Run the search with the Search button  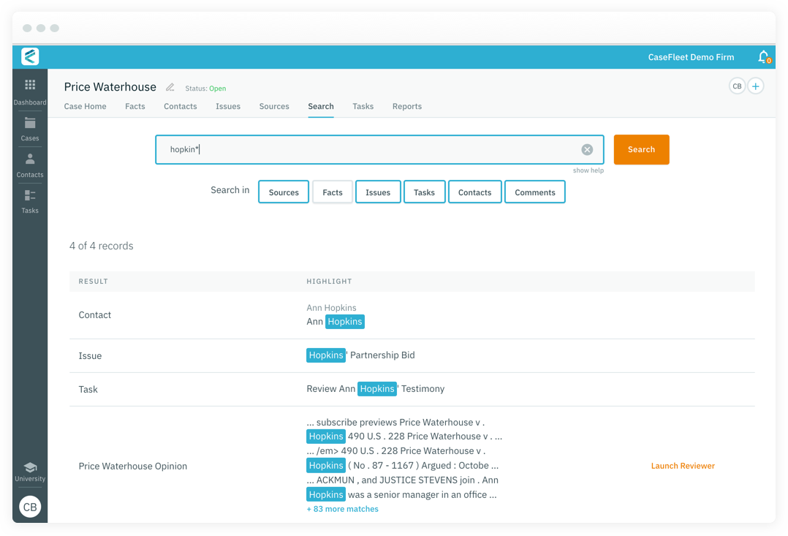click(641, 149)
